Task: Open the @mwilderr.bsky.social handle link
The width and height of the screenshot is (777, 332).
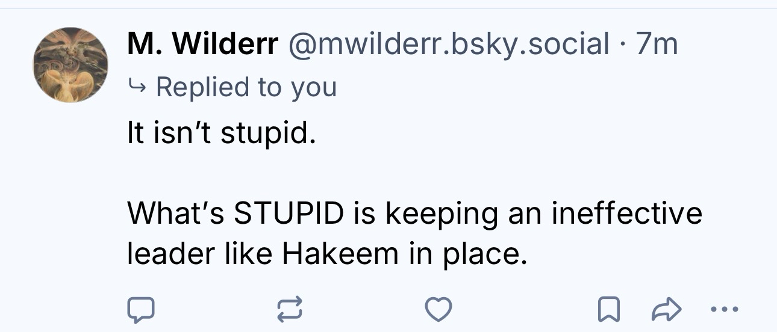Action: click(449, 44)
